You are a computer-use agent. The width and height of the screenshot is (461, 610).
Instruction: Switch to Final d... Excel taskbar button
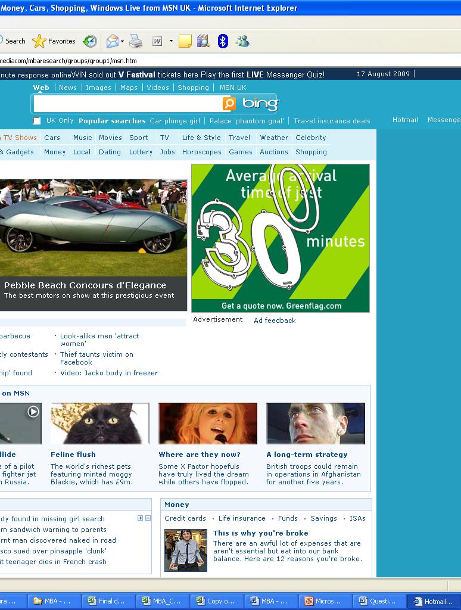108,602
